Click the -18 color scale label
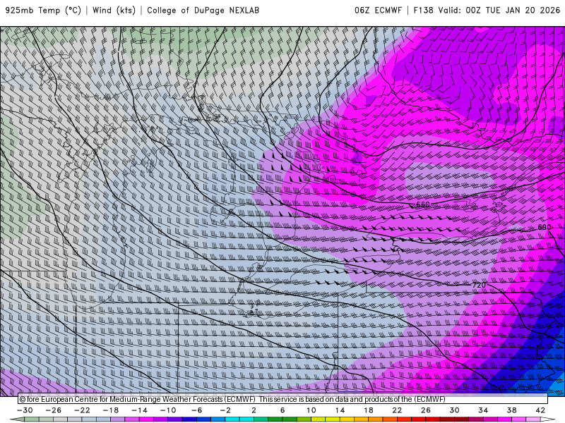 tap(111, 410)
